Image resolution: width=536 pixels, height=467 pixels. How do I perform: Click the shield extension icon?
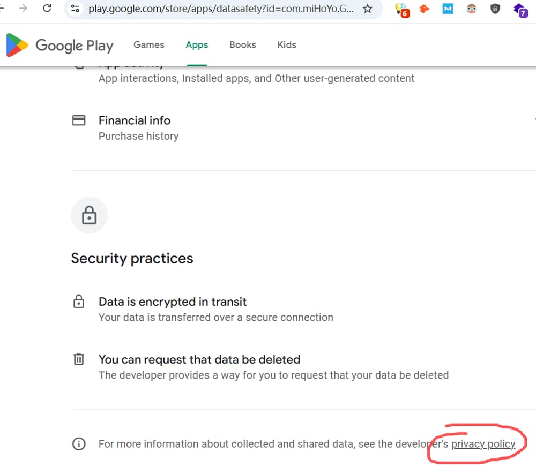495,9
